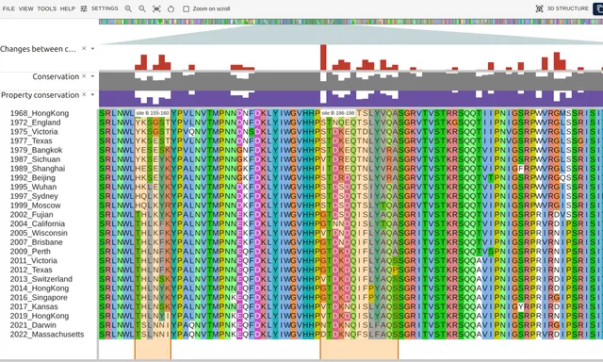Select sequence 1977_Texas
603x362 pixels.
tap(31, 140)
